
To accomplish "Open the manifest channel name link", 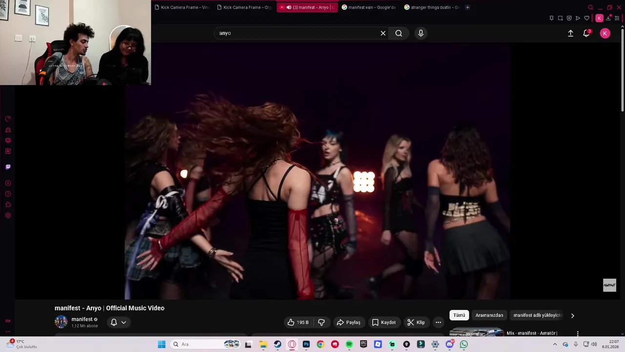I will click(82, 319).
